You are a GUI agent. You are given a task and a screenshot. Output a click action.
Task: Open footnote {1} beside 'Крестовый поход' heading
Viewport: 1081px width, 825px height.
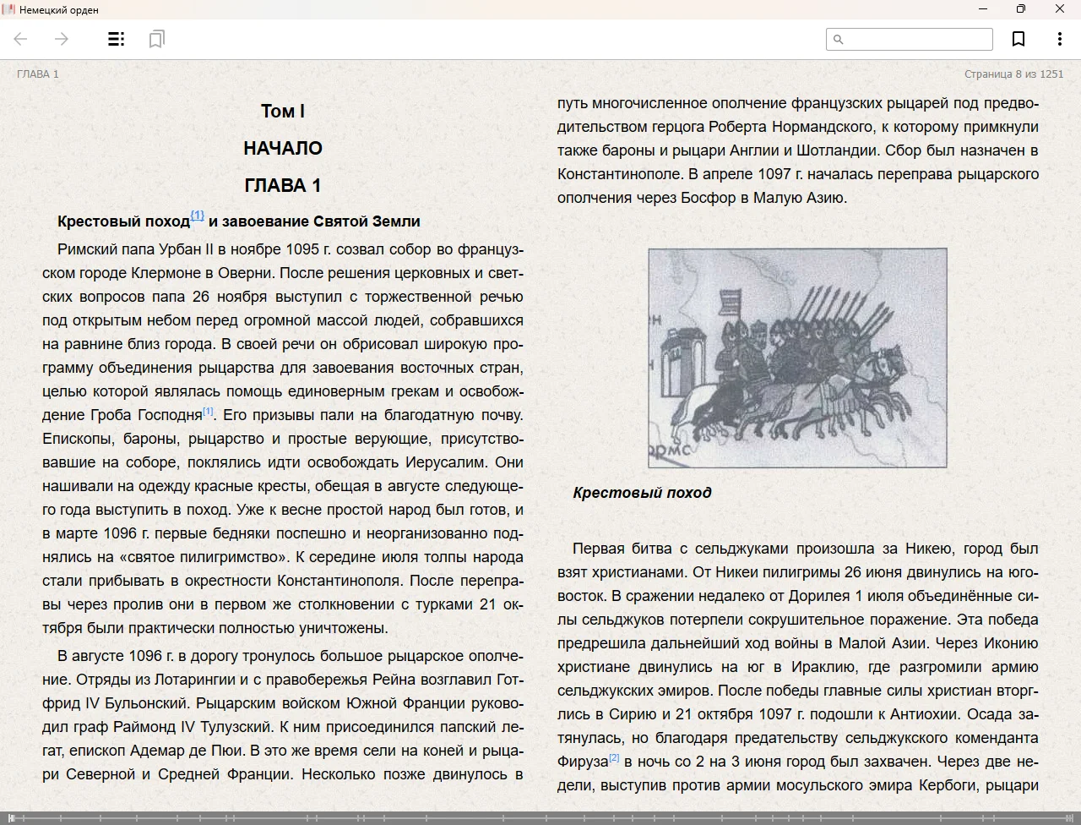tap(197, 216)
